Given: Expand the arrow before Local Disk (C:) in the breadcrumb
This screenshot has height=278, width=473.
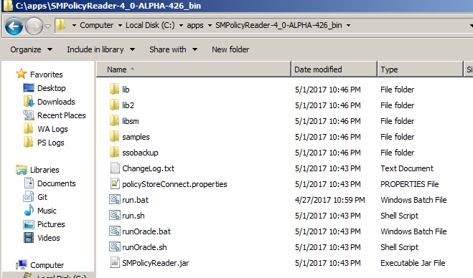Looking at the screenshot, I should pos(120,25).
